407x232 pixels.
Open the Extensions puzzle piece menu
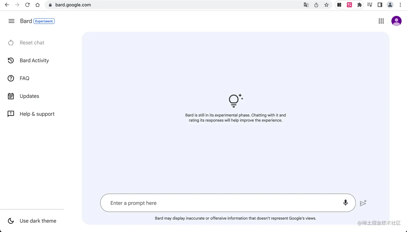[359, 5]
